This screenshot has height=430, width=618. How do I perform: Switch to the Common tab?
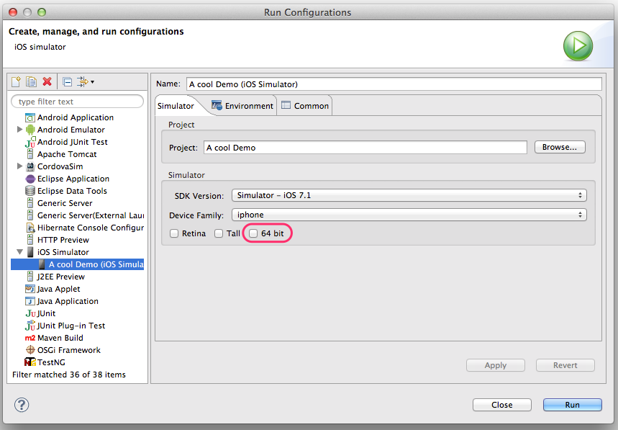tap(305, 106)
